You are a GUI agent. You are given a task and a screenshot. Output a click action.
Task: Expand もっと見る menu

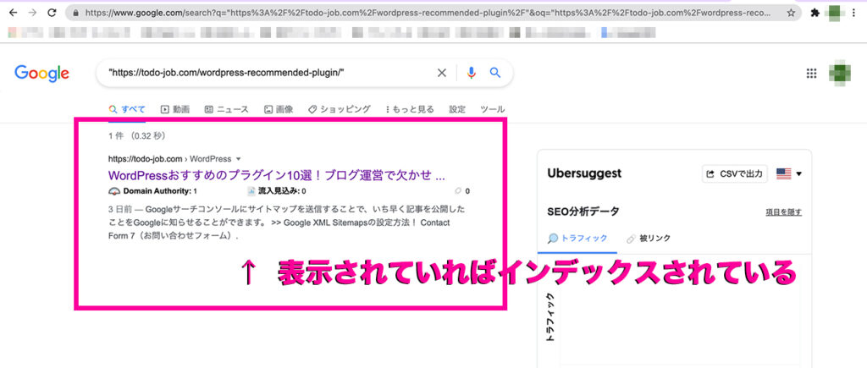[x=409, y=109]
